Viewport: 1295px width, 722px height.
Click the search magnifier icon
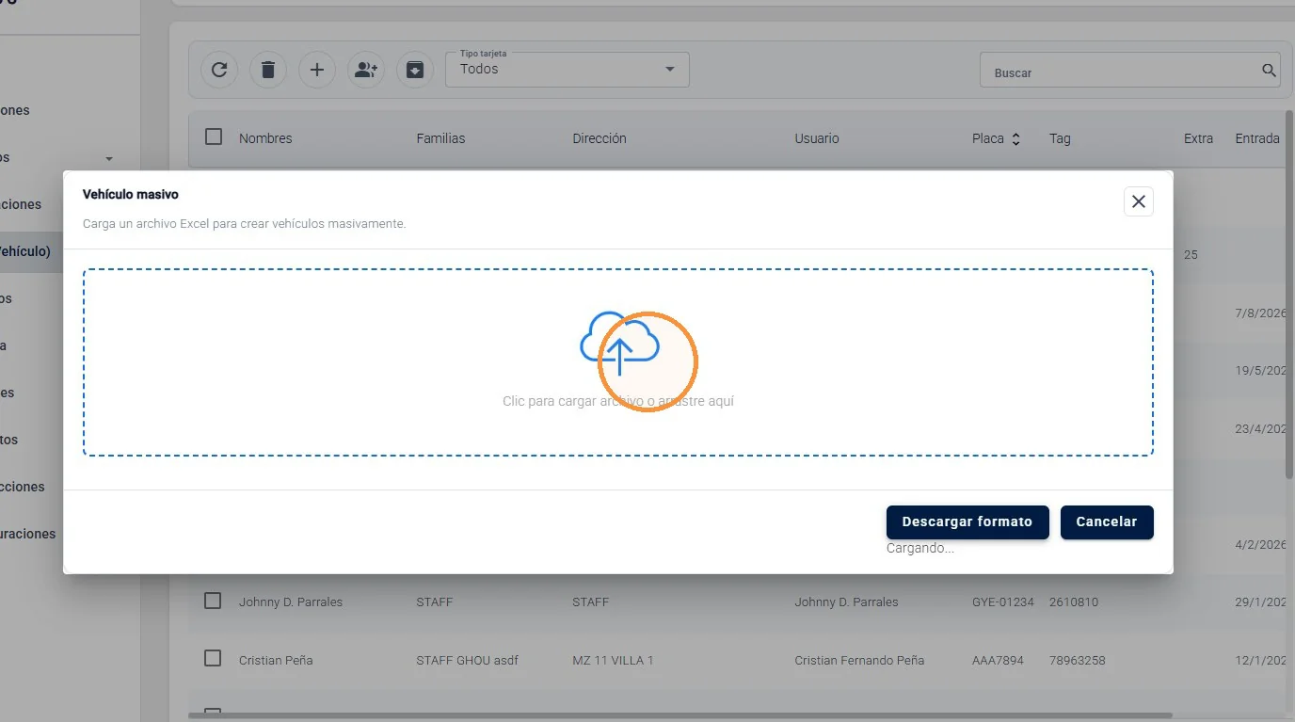[x=1269, y=71]
